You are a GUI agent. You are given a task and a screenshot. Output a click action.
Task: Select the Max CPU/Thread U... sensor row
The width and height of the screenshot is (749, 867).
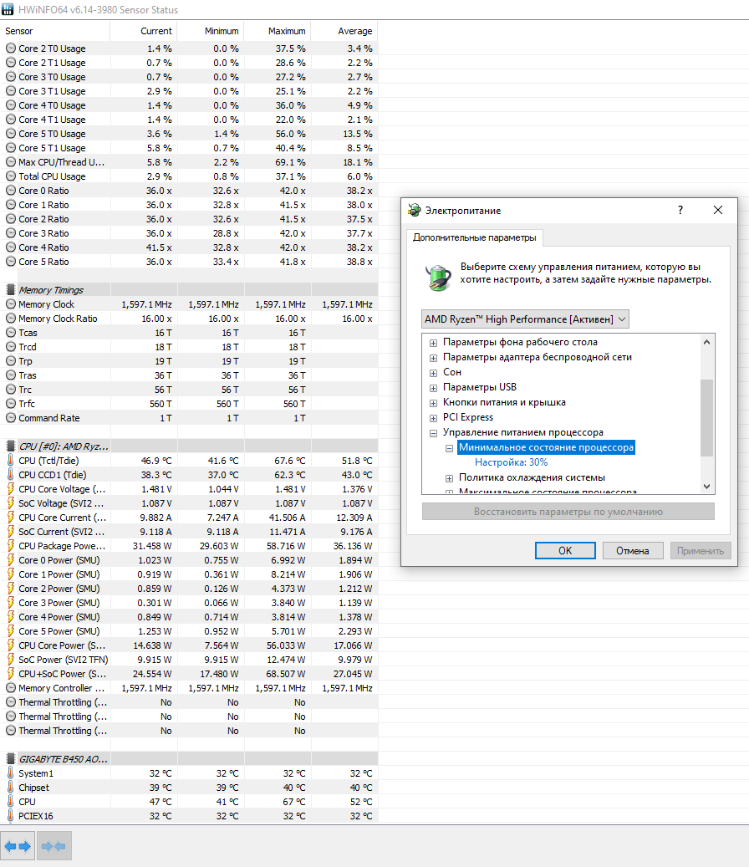pyautogui.click(x=189, y=162)
